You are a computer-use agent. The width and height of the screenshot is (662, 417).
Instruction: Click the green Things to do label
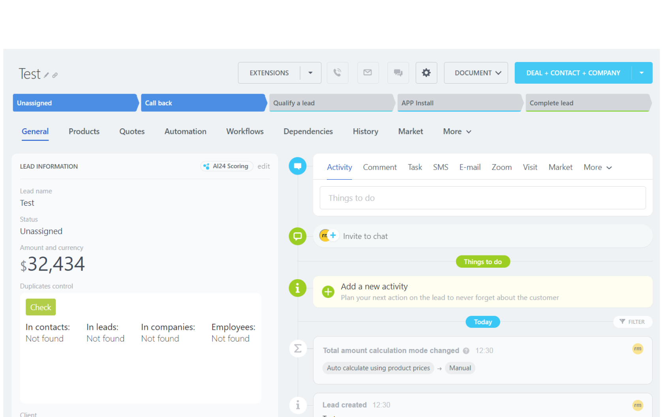click(483, 262)
